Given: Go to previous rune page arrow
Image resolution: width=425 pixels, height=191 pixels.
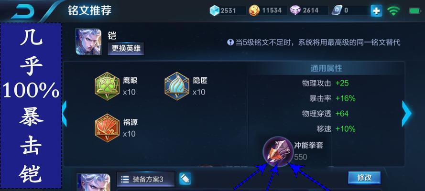Looking at the screenshot, I should [65, 114].
